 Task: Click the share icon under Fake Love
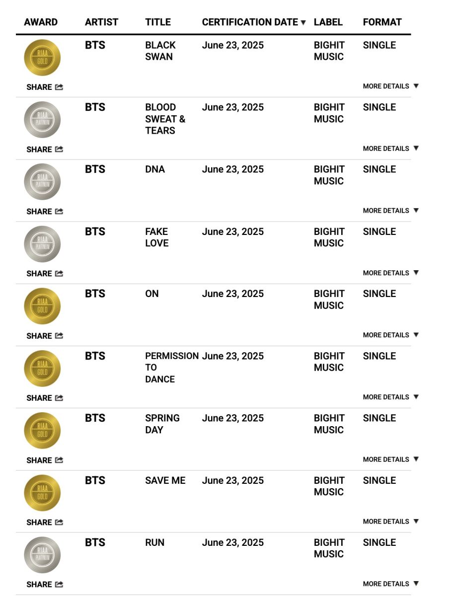point(59,274)
